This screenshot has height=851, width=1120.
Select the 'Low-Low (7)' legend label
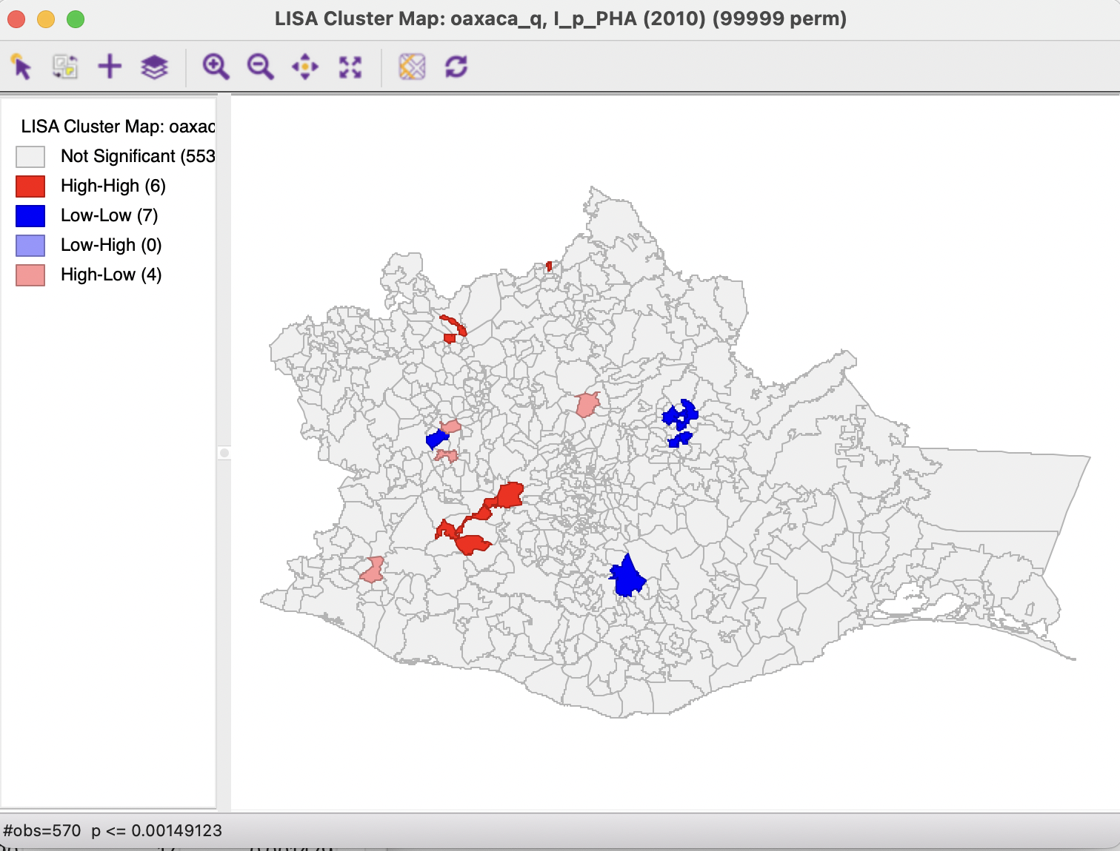[x=110, y=215]
